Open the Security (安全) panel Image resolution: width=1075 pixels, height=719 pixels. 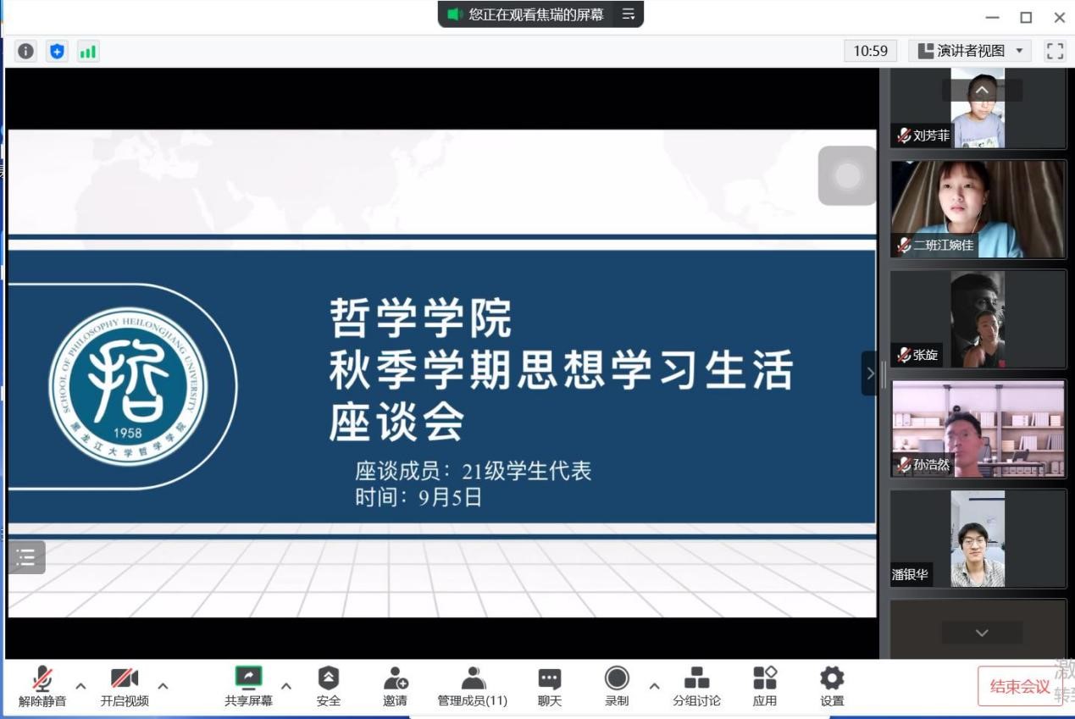[x=328, y=687]
